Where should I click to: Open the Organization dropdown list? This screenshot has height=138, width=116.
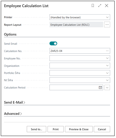coord(80,66)
